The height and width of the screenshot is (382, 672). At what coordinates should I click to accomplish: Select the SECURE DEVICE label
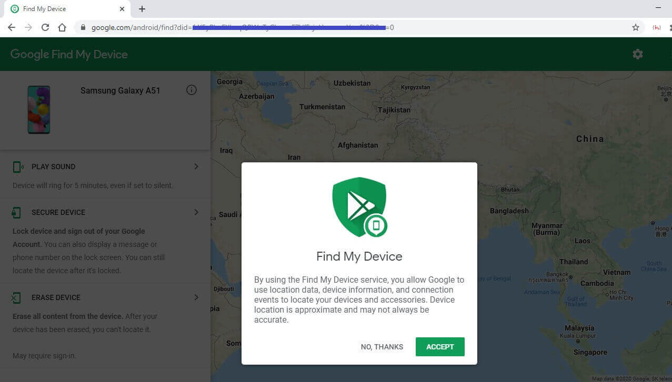click(58, 212)
